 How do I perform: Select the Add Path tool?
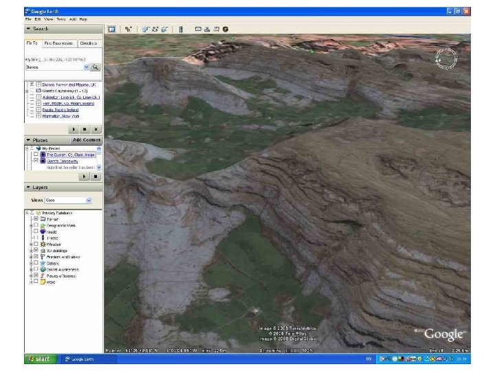coord(155,30)
